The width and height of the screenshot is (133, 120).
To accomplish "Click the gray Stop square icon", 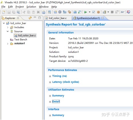I will click(112, 12).
